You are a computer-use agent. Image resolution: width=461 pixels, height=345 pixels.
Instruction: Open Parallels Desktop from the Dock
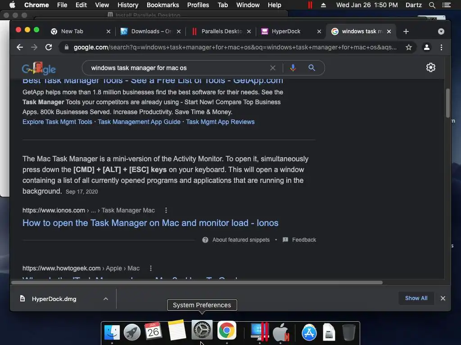[x=260, y=332]
